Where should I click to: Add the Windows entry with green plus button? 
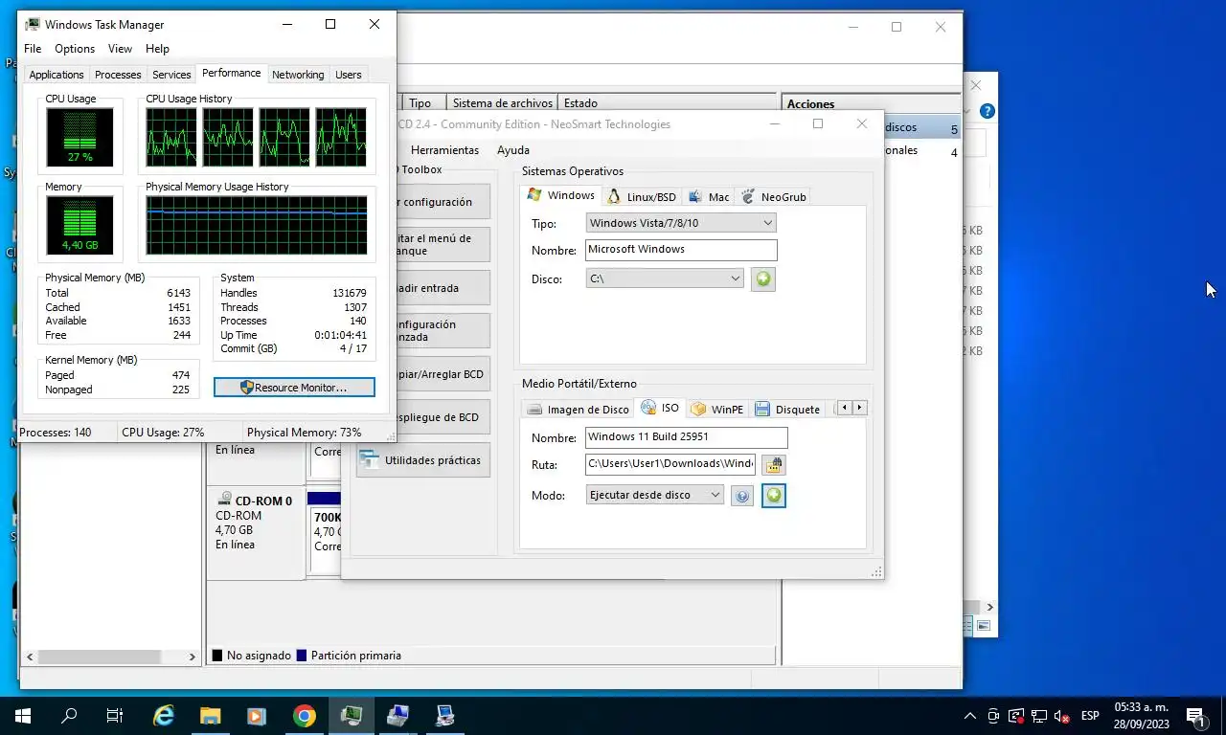[x=762, y=279]
